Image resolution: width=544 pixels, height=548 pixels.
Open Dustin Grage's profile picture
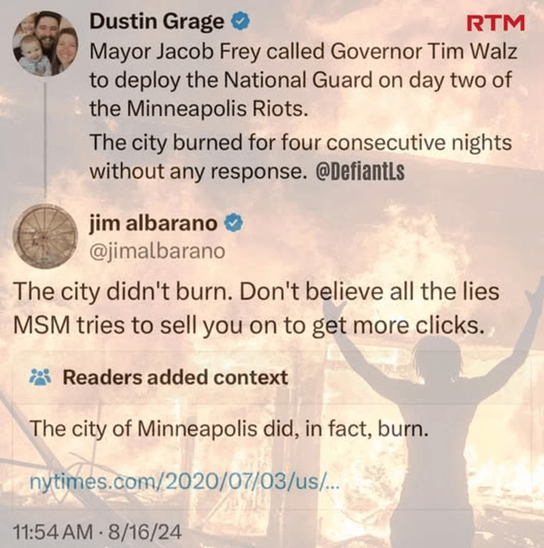coord(45,44)
